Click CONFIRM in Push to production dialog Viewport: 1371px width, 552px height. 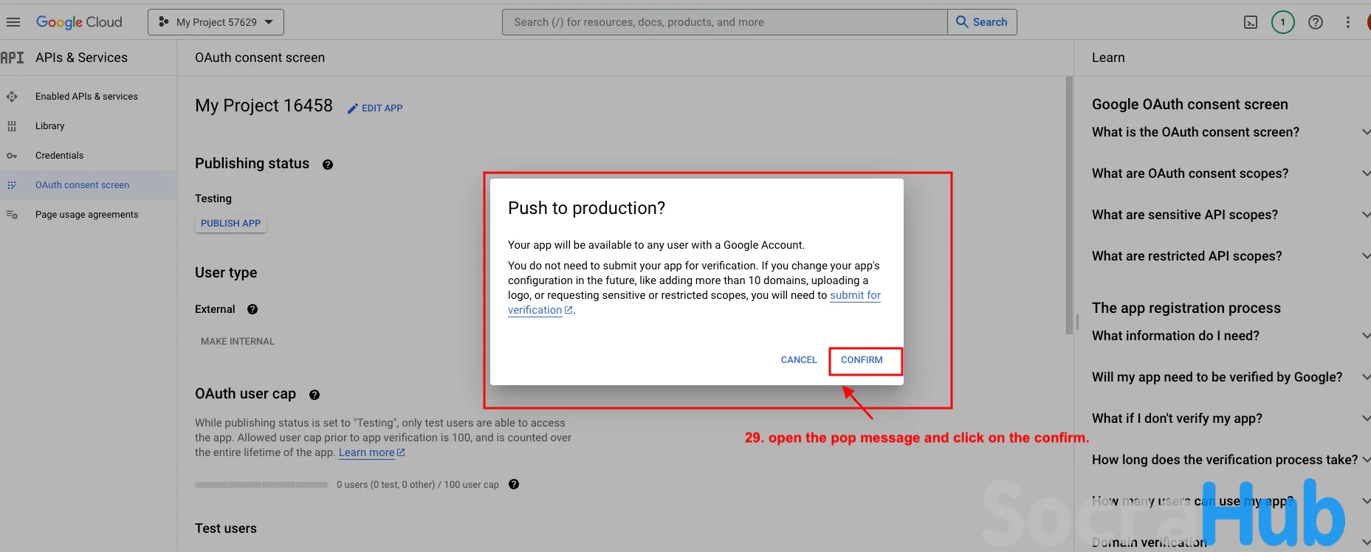pos(862,360)
